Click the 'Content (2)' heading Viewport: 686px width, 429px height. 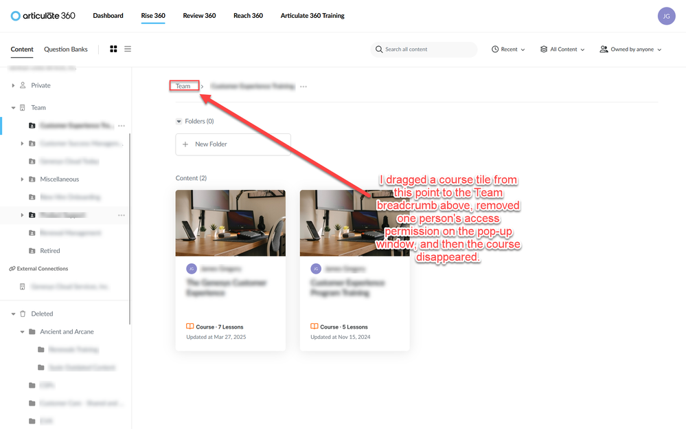tap(191, 178)
